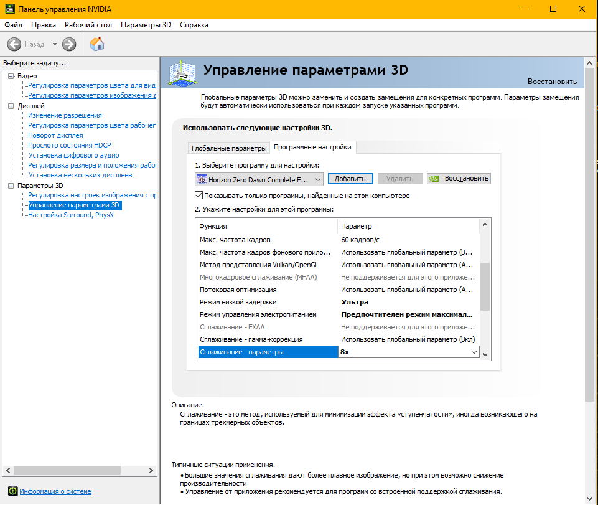Open Установка цифрового аудио page

coord(73,155)
